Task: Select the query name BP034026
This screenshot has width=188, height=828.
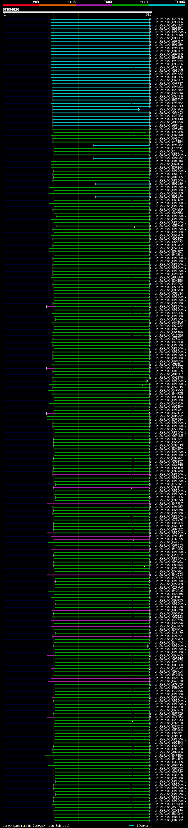Action: coord(11,9)
